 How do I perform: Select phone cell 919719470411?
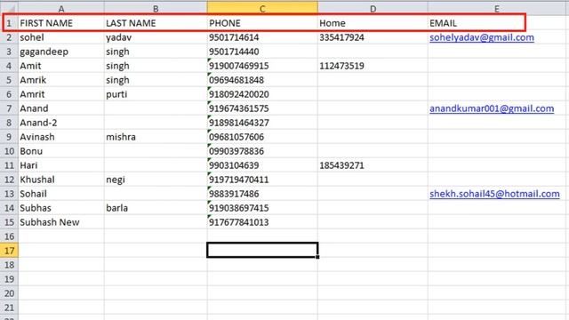tap(262, 180)
